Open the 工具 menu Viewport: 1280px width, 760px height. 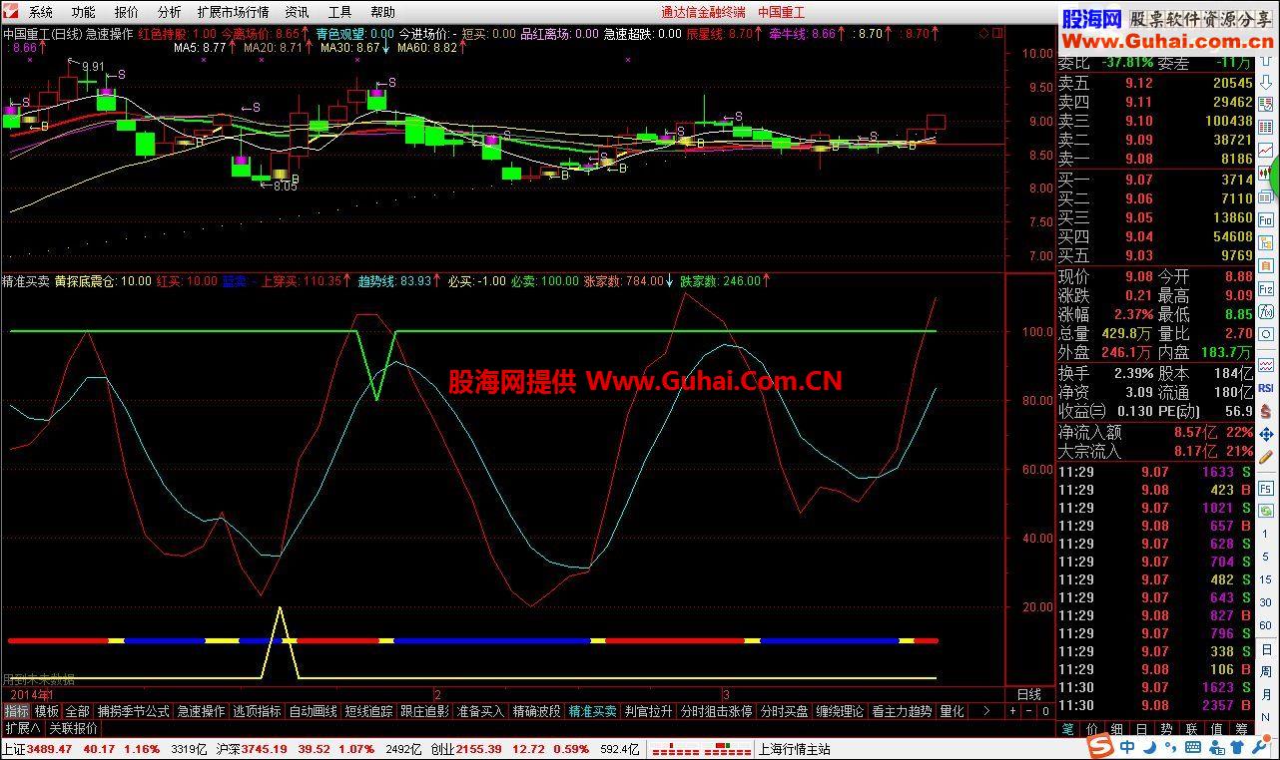[x=340, y=13]
